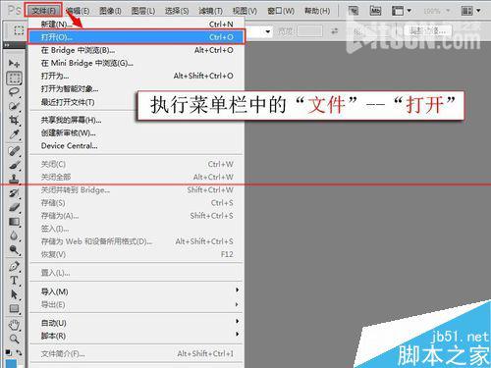491x368 pixels.
Task: Select the Rectangle shape tool
Action: 14,308
